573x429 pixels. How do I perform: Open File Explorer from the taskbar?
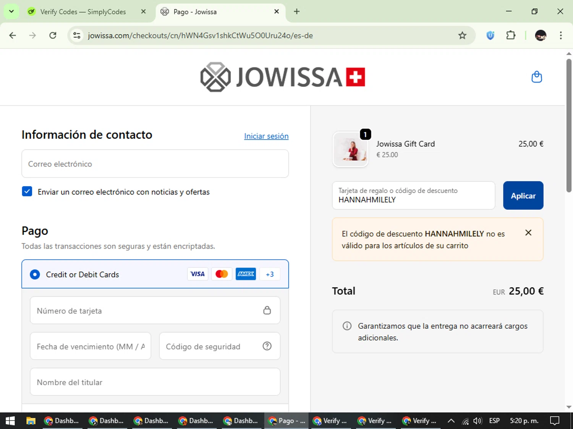(x=31, y=421)
